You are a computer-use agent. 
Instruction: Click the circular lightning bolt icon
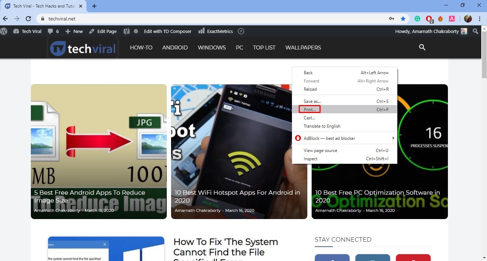pyautogui.click(x=241, y=31)
